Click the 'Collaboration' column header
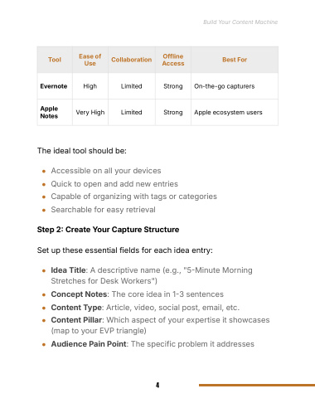Image resolution: width=315 pixels, height=408 pixels. coord(132,60)
